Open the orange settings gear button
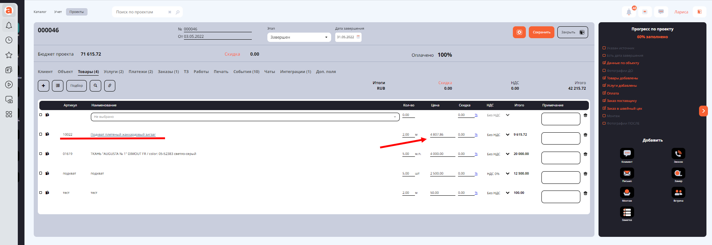Image resolution: width=712 pixels, height=245 pixels. (519, 32)
